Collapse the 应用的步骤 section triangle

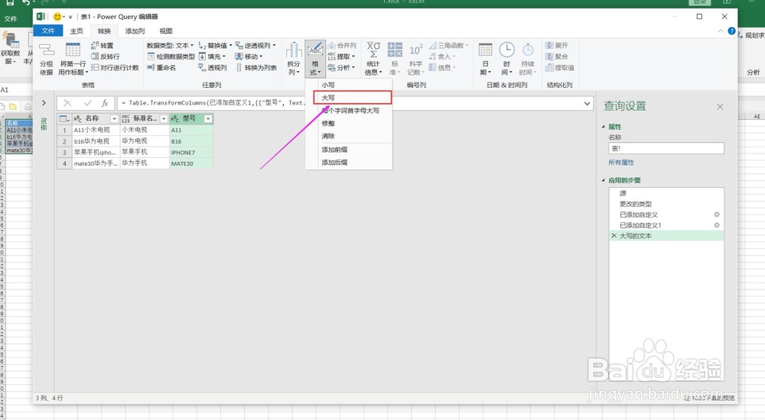pyautogui.click(x=603, y=180)
